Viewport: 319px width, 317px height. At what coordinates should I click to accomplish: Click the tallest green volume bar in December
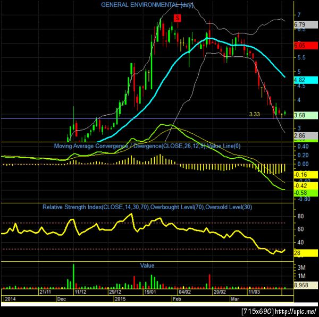point(73,276)
